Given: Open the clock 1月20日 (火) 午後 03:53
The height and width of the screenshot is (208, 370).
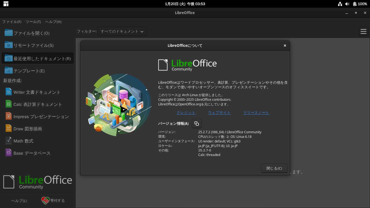Looking at the screenshot, I should point(185,4).
